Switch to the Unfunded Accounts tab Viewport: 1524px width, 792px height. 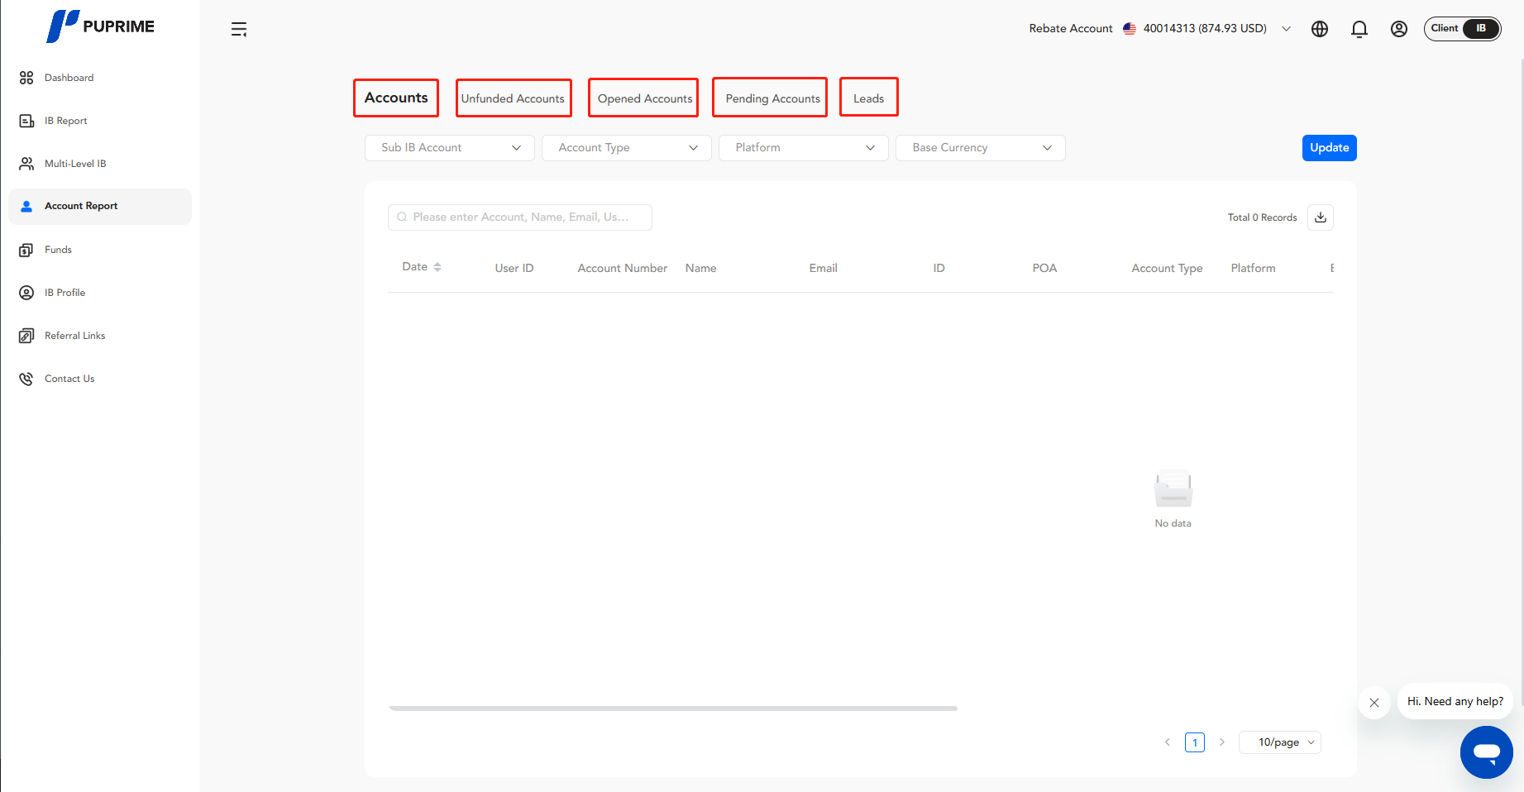(x=513, y=98)
